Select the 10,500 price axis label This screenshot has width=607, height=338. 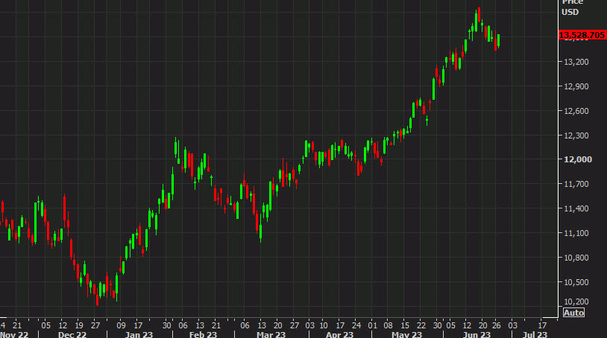[x=576, y=282]
